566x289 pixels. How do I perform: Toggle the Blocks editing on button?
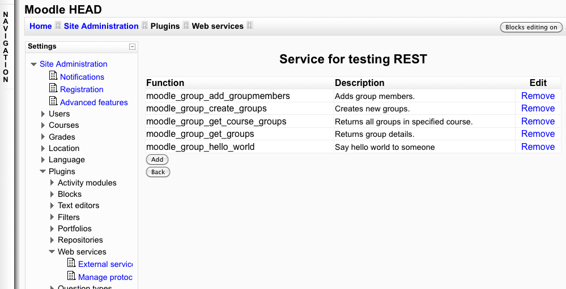coord(531,27)
